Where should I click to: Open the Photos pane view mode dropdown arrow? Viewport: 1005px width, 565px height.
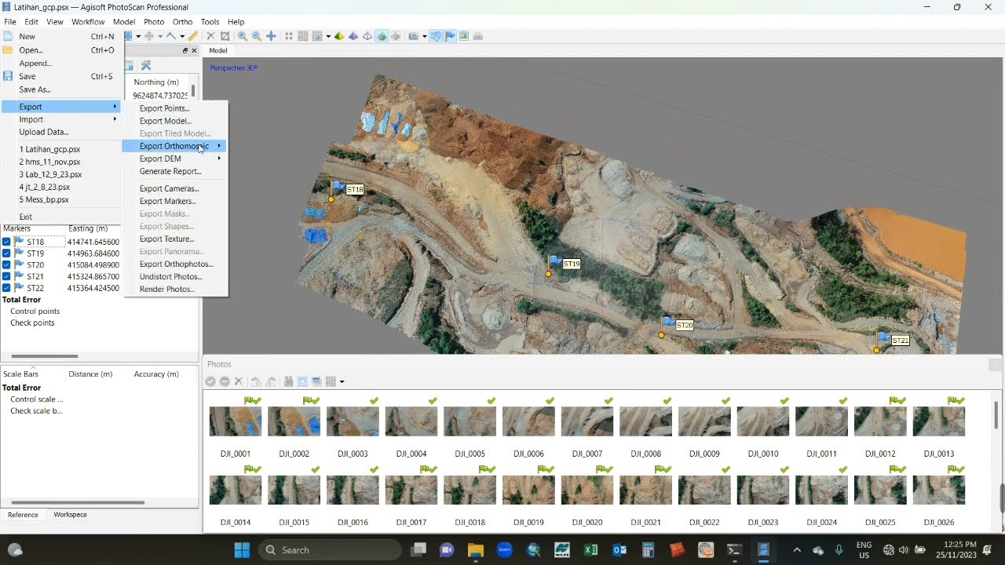coord(342,381)
